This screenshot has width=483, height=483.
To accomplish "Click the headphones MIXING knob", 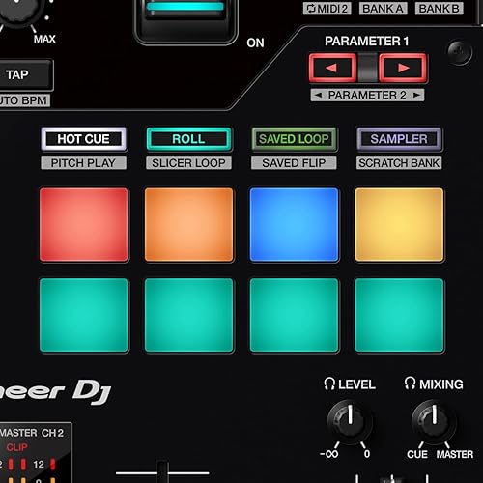I will (434, 421).
